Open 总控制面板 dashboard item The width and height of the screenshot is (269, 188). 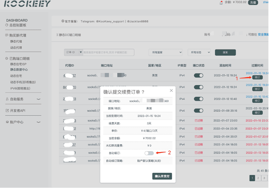click(18, 25)
